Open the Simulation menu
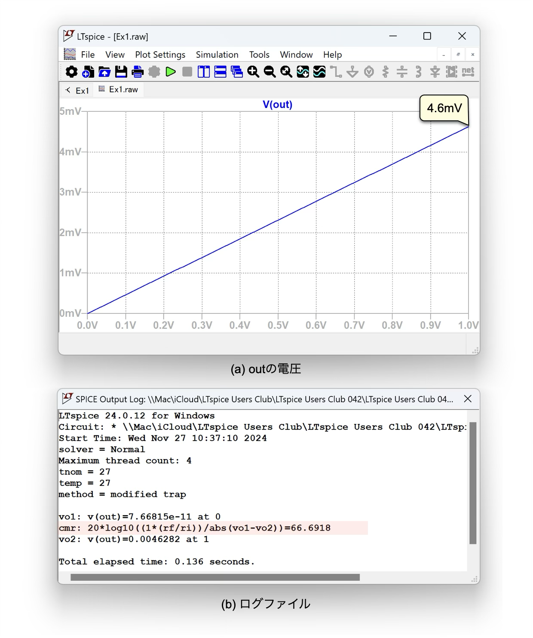The height and width of the screenshot is (638, 533). tap(217, 55)
